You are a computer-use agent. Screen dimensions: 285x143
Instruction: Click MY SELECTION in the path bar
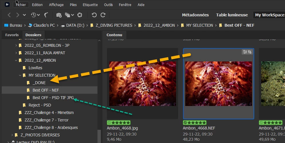(x=200, y=25)
